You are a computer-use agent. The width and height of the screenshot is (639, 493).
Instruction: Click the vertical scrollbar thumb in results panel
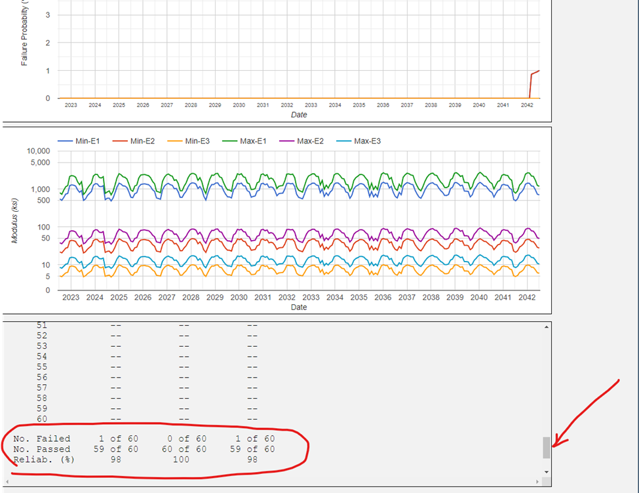pyautogui.click(x=546, y=448)
